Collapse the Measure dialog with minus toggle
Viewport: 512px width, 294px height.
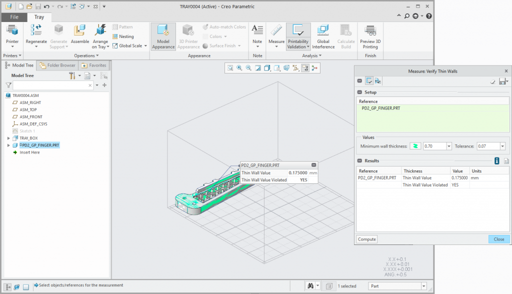click(359, 81)
